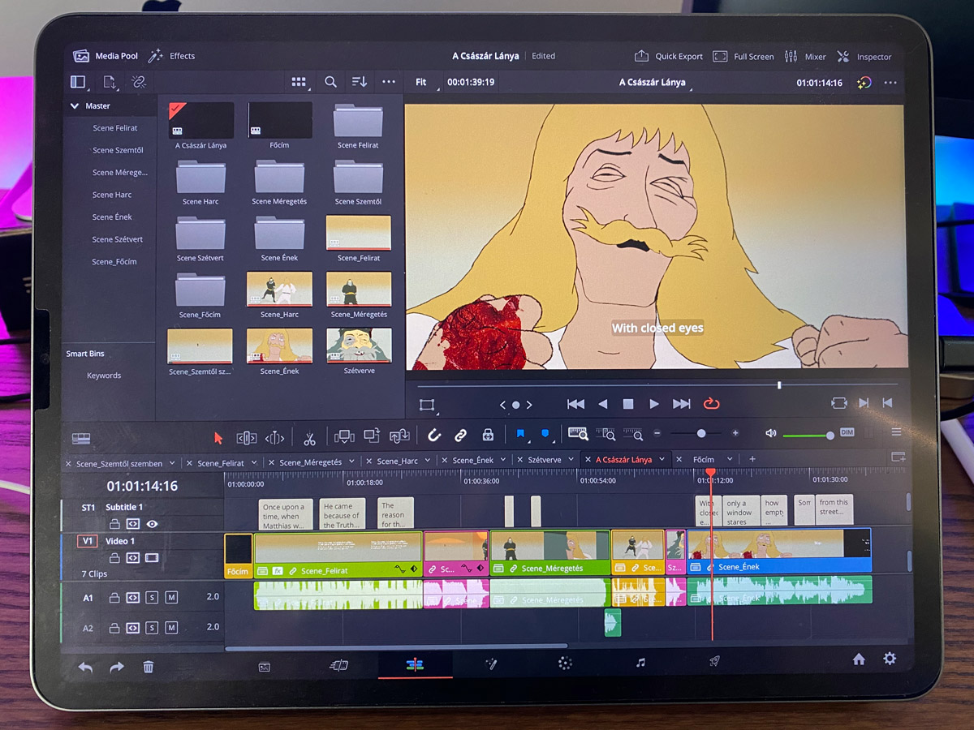
Task: Switch to Scene_Méregetés timeline tab
Action: (x=311, y=462)
